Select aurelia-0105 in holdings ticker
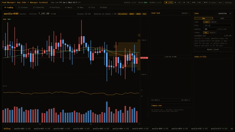235x132 pixels. [x=199, y=129]
